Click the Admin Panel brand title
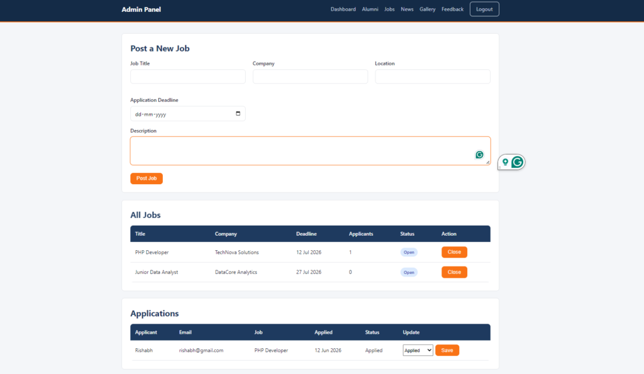This screenshot has width=644, height=374. [x=141, y=9]
